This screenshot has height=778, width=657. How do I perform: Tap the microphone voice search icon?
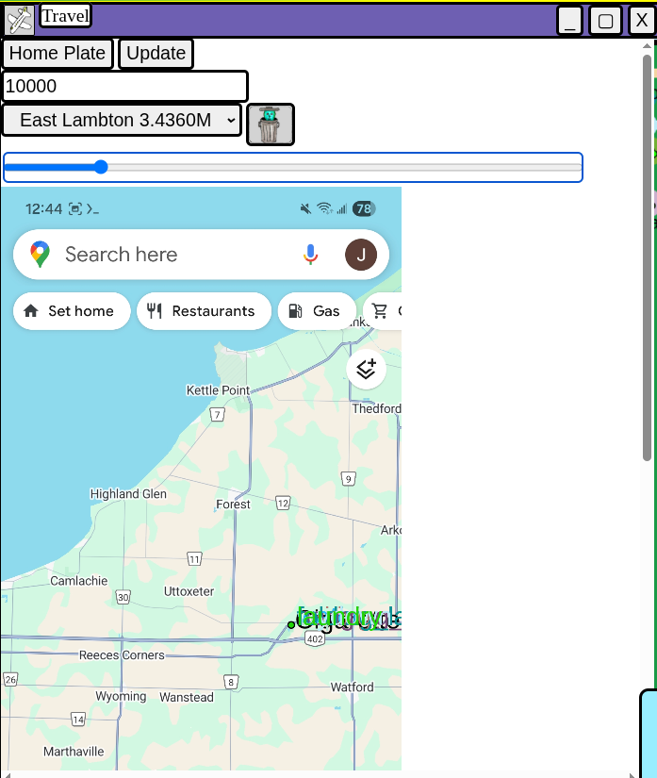pos(311,255)
